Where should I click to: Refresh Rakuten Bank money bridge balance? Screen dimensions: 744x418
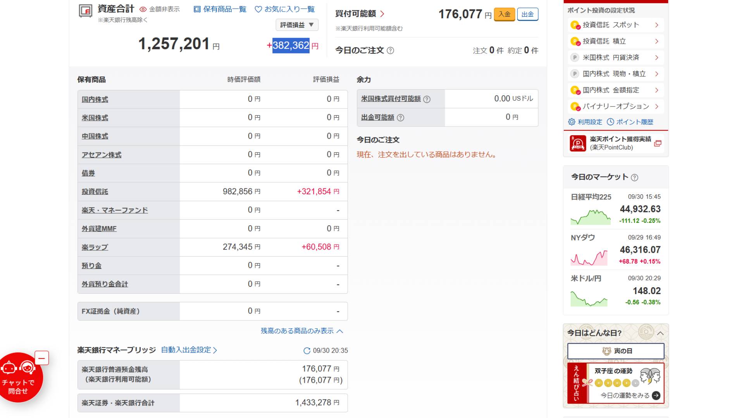click(307, 351)
